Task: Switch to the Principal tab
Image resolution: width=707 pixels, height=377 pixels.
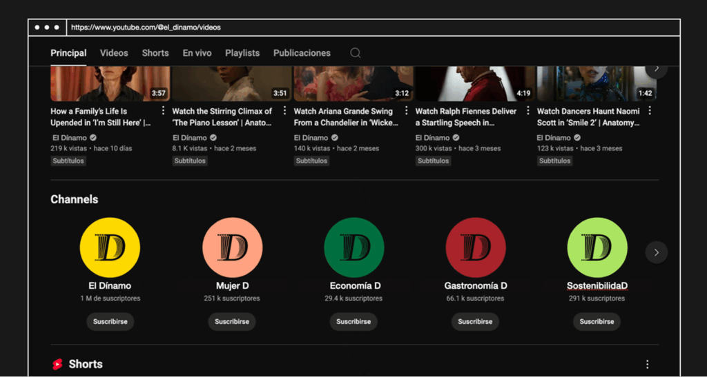Action: pyautogui.click(x=68, y=53)
